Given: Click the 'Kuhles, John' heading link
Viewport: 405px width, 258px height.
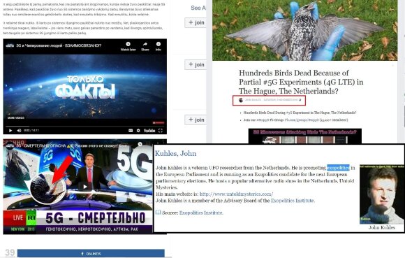Looking at the screenshot, I should point(175,153).
